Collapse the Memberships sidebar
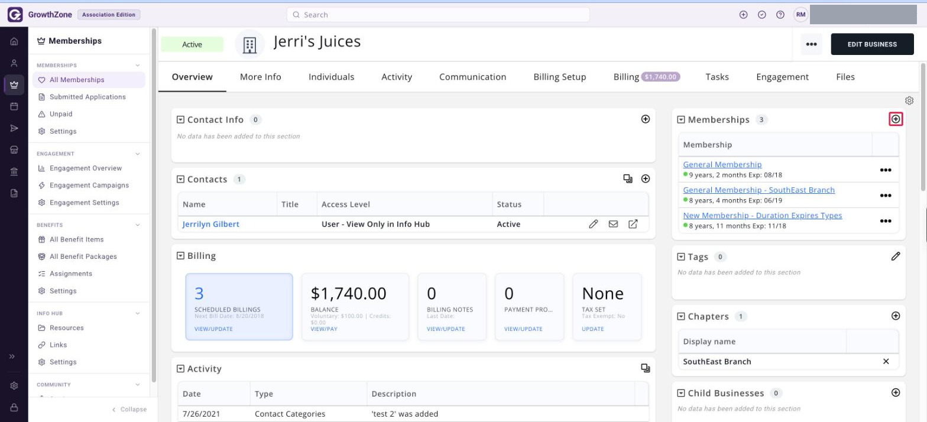The width and height of the screenshot is (927, 422). click(130, 409)
